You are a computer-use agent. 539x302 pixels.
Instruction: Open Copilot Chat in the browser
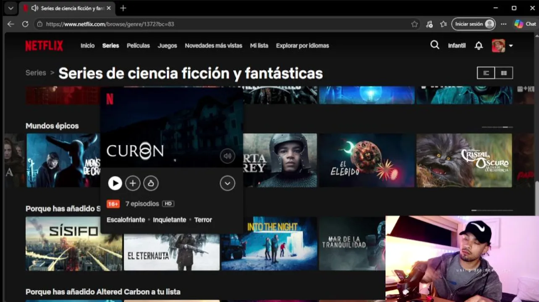point(525,24)
